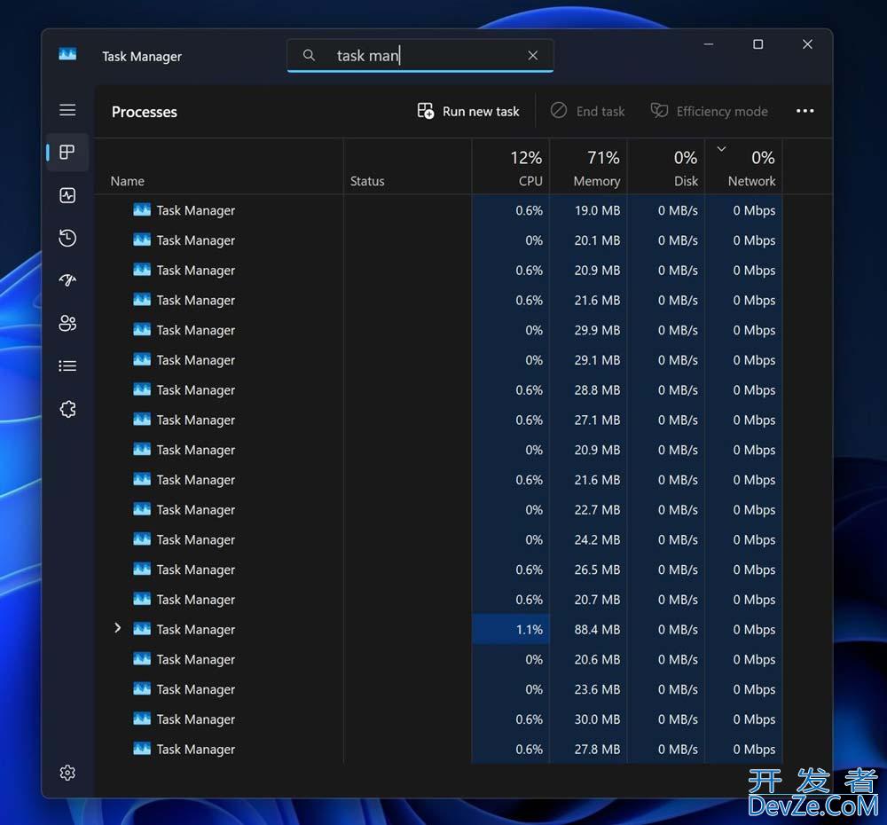Open App history from the sidebar

click(67, 238)
